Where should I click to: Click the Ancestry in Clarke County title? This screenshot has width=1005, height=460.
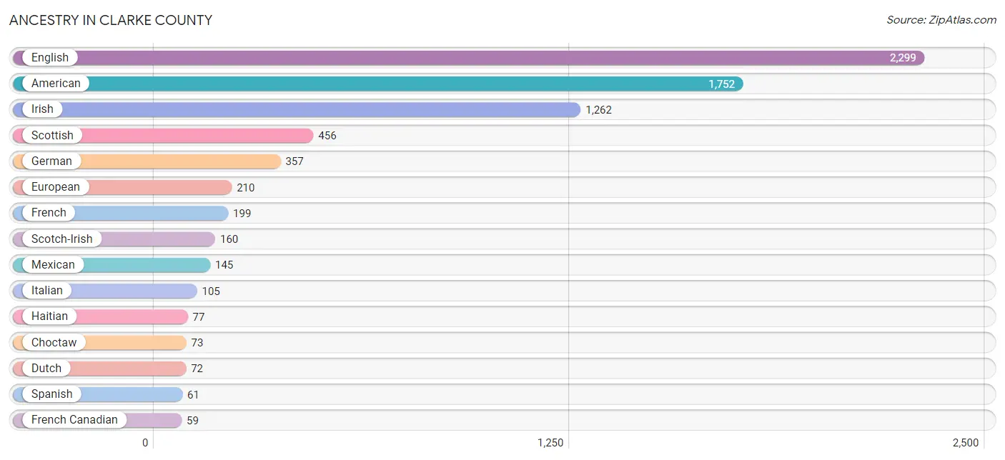pos(111,20)
